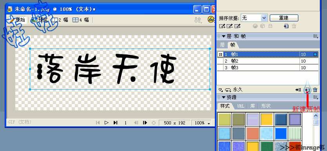Switch to the 样式 (Styles) tab
This screenshot has height=151, width=327.
[225, 106]
